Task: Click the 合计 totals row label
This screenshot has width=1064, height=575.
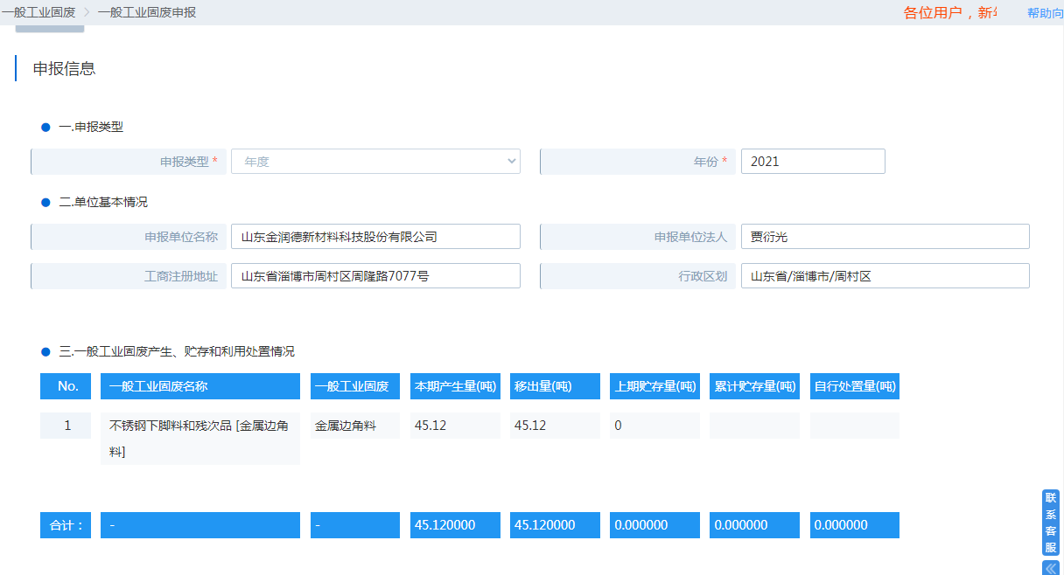Action: click(65, 524)
